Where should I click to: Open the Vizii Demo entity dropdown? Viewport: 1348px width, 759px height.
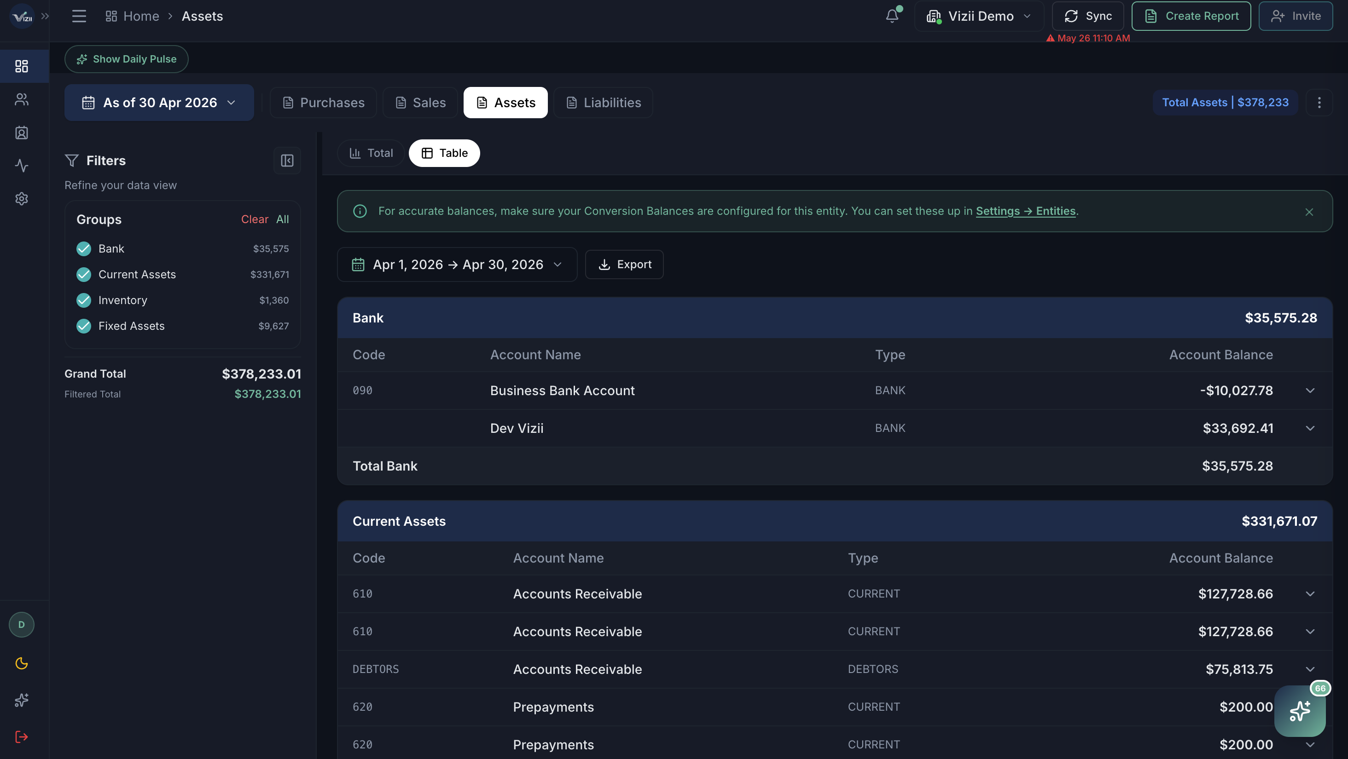tap(979, 16)
